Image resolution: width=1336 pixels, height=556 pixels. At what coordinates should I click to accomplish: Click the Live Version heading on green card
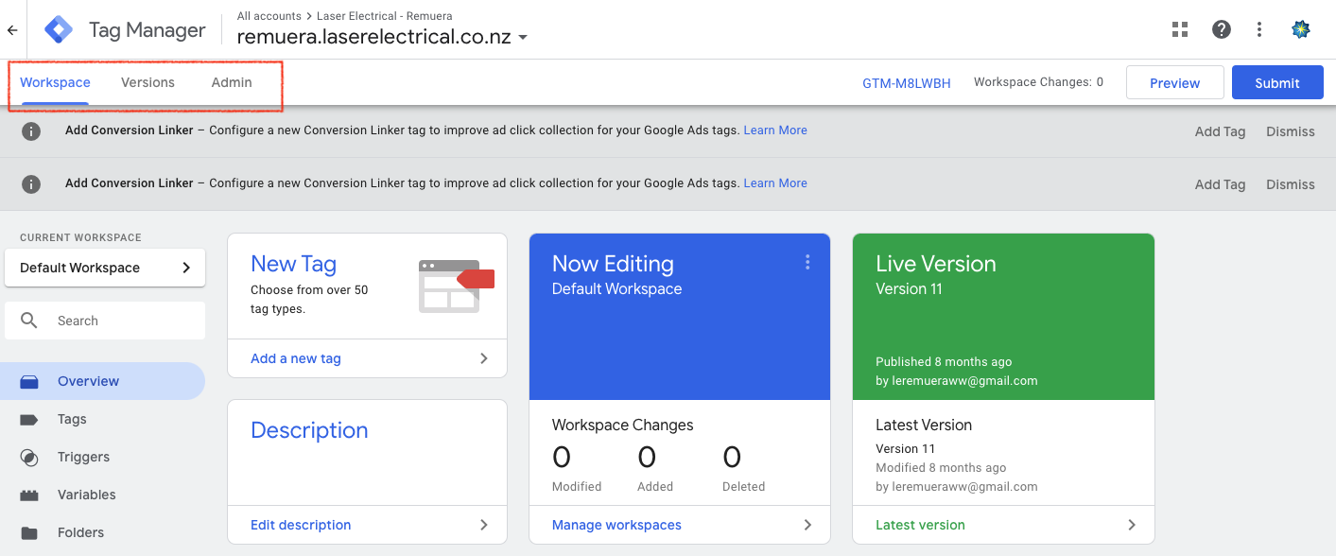[936, 265]
